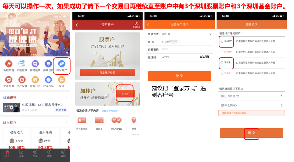Play the 牛股揭秘 video thumbnail
Image resolution: width=294 pixels, height=162 pixels.
point(11,107)
